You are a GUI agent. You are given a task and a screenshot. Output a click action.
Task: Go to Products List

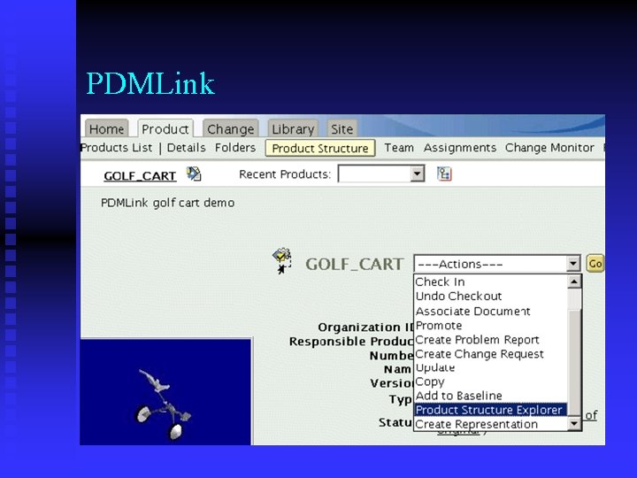click(117, 148)
